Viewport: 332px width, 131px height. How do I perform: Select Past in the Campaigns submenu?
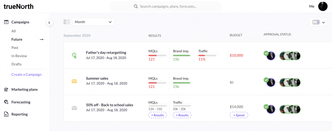pos(15,48)
